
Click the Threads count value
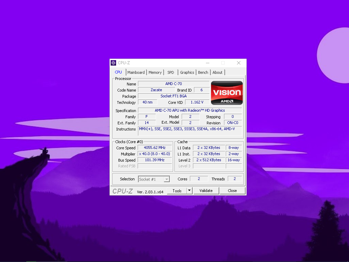[235, 179]
